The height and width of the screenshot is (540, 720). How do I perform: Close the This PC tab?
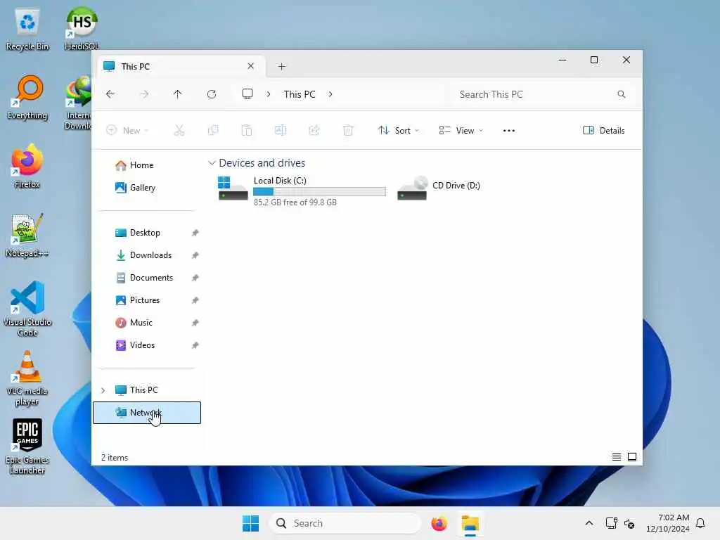coord(251,66)
